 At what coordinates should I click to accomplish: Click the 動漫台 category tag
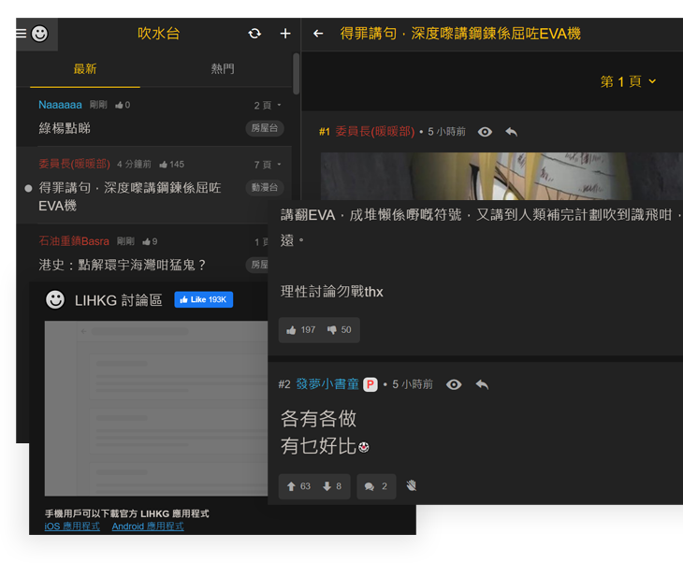click(x=265, y=188)
